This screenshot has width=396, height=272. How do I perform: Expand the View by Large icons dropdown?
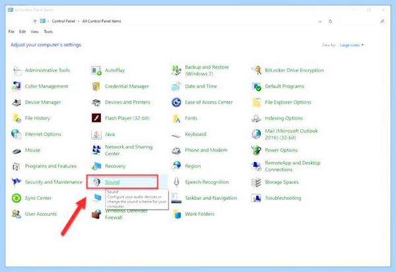[x=352, y=45]
